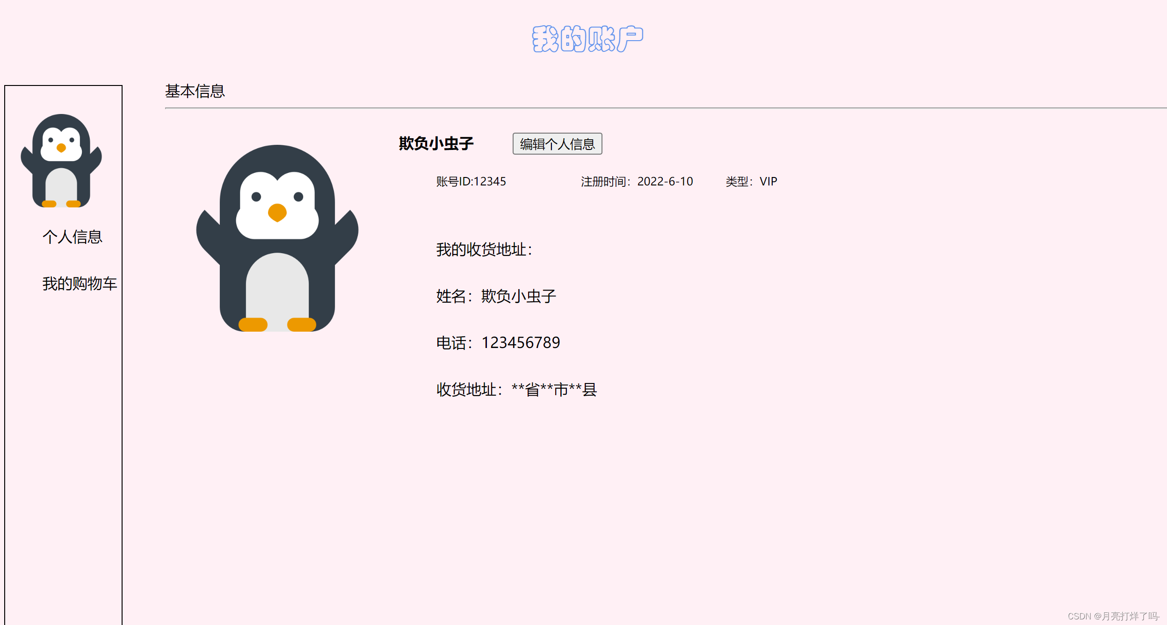
Task: Click the 我的收货地址 heading
Action: (484, 249)
